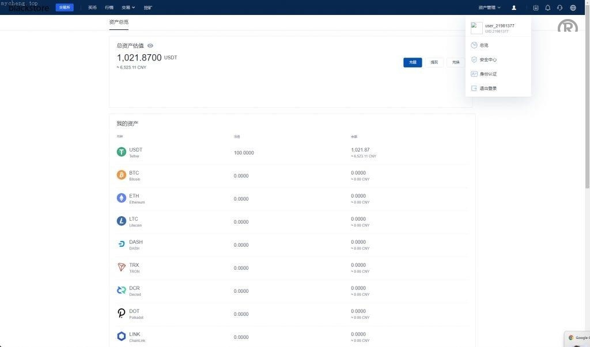
Task: Click the TRX TRON coin icon
Action: pos(122,267)
